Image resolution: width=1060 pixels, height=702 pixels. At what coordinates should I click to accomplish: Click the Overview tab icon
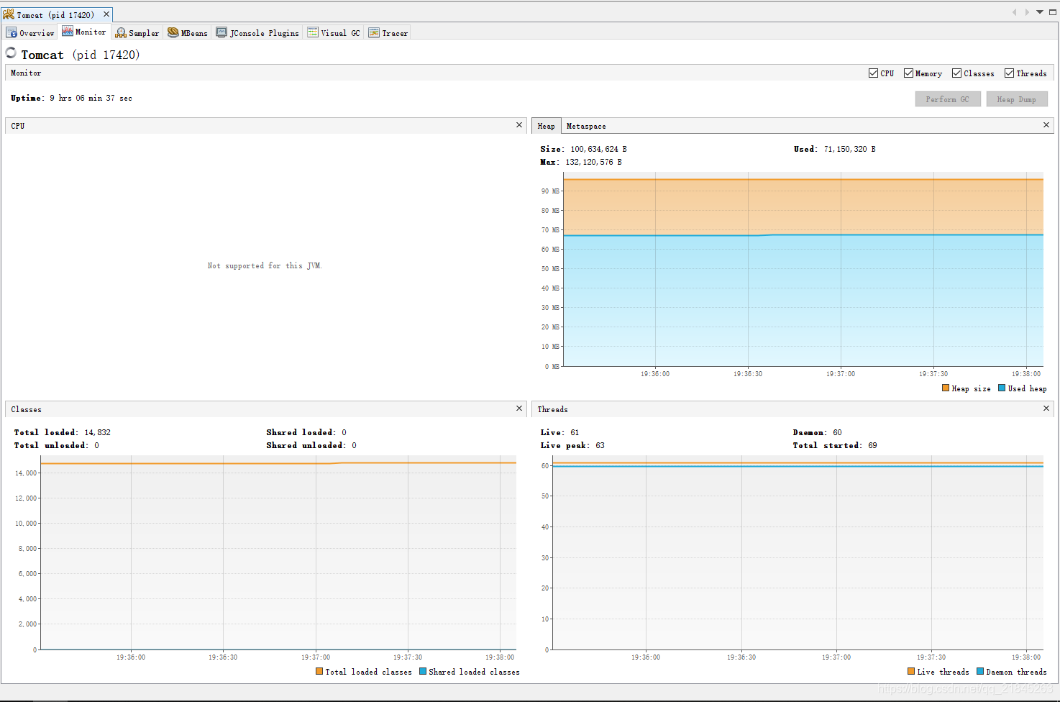tap(12, 32)
